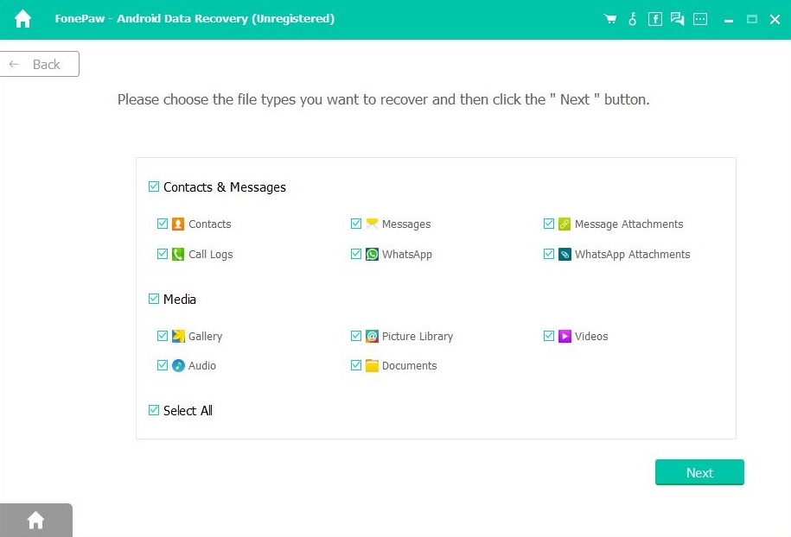
Task: Uncheck the Picture Library option
Action: 356,336
